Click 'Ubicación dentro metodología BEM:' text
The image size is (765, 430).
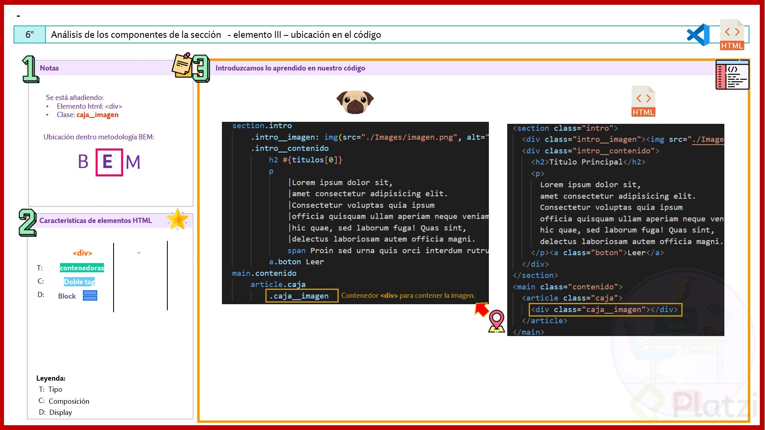point(99,137)
